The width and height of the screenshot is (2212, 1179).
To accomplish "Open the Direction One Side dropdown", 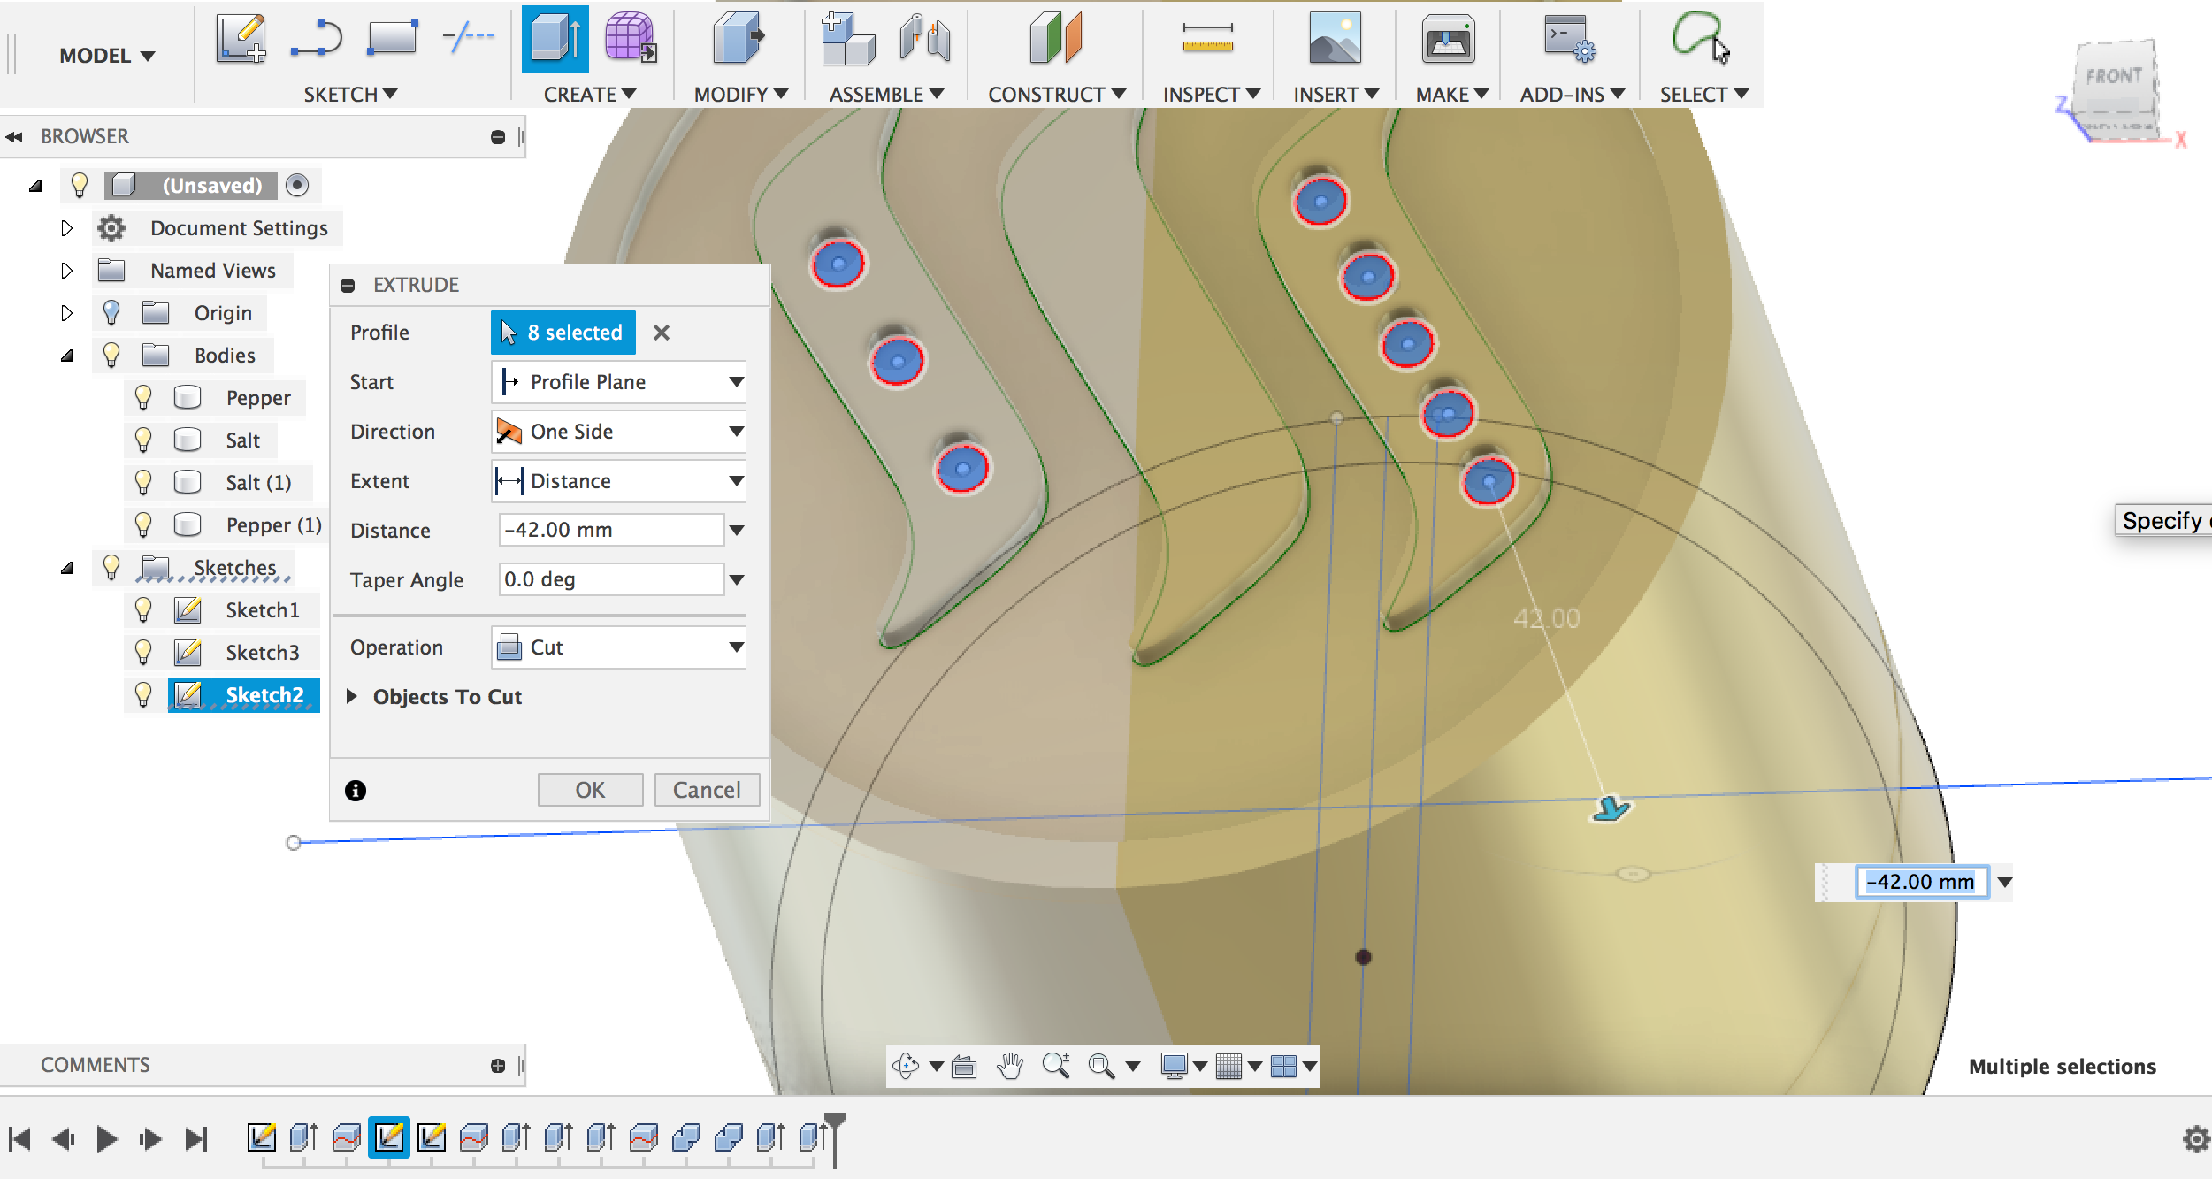I will [619, 432].
